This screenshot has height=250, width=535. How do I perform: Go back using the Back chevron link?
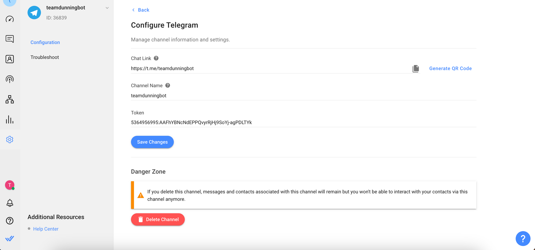tap(141, 10)
